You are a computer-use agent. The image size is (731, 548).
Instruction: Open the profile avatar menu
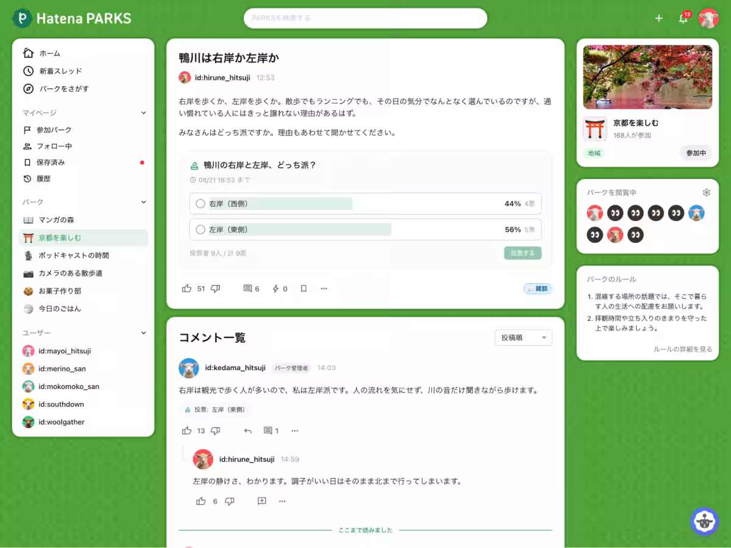(x=708, y=18)
